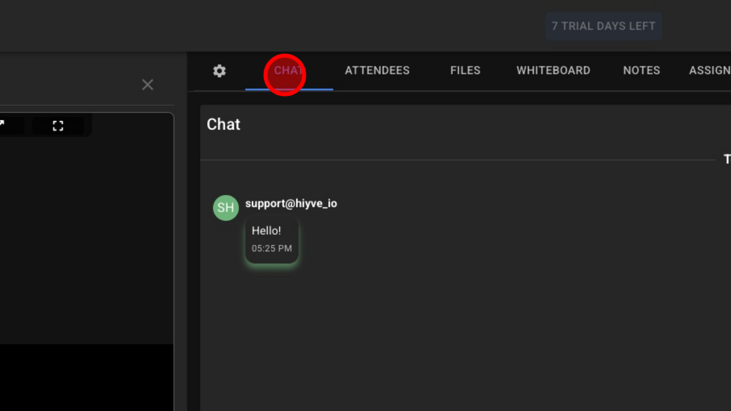Click the support@hiyve_io sender name
The height and width of the screenshot is (411, 731).
tap(291, 203)
